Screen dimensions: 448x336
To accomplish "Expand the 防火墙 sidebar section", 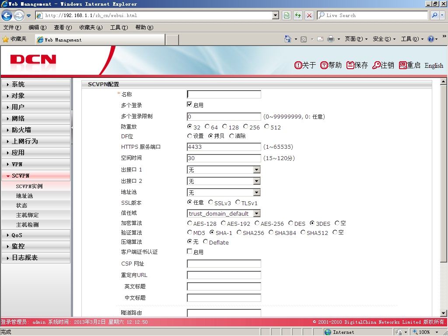I will click(x=36, y=130).
